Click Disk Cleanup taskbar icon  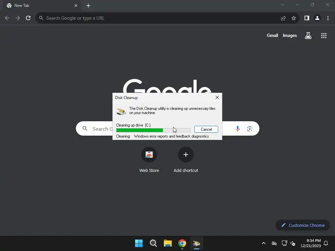pos(197,243)
